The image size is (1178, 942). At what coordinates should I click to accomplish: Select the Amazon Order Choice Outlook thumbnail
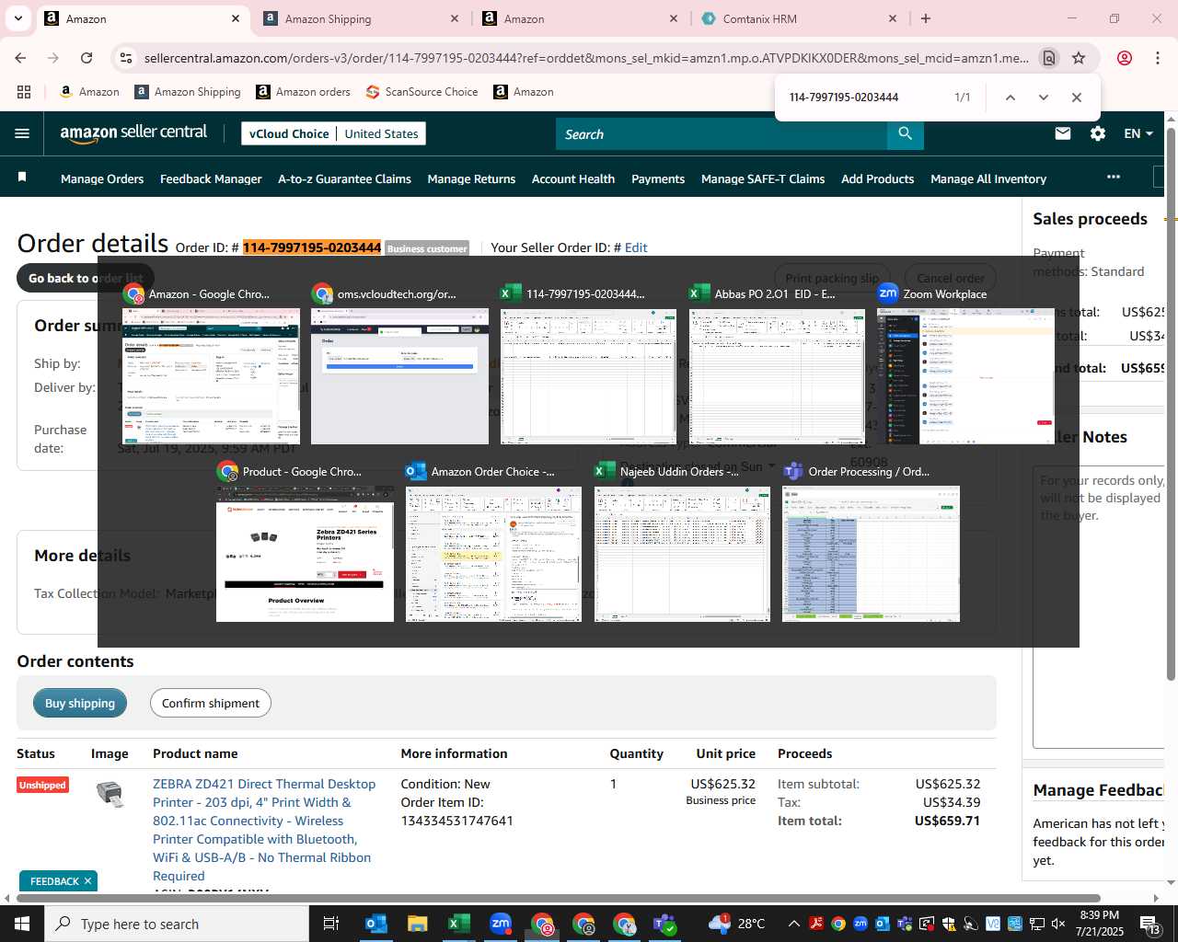tap(493, 554)
